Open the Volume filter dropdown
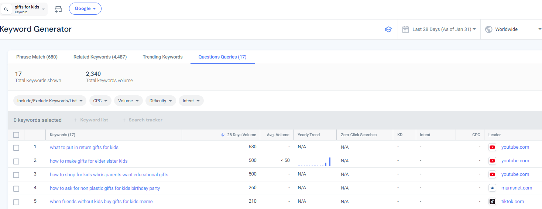The width and height of the screenshot is (542, 209). 128,101
